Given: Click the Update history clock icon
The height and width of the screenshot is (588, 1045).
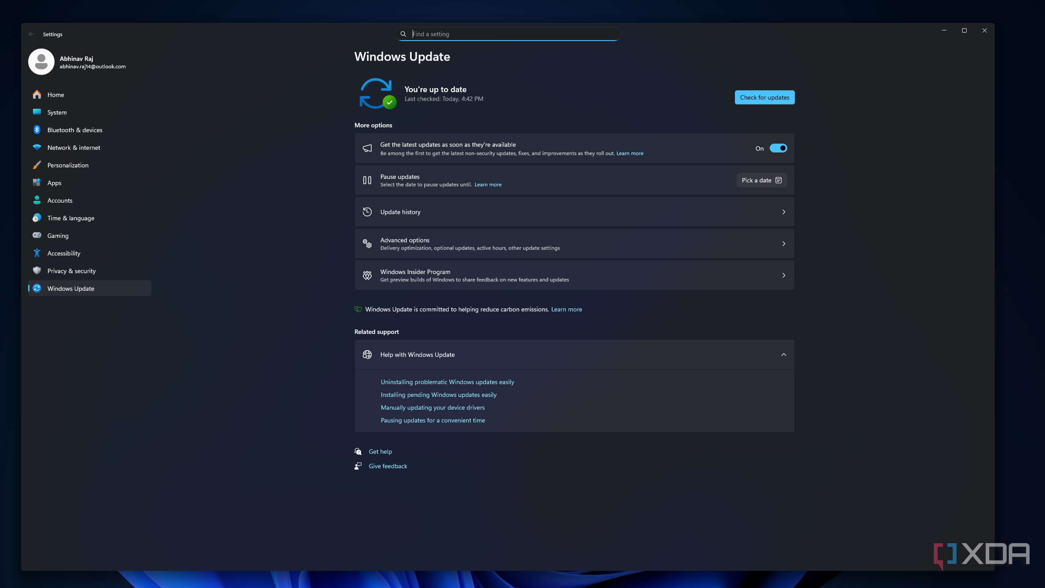Looking at the screenshot, I should [367, 212].
